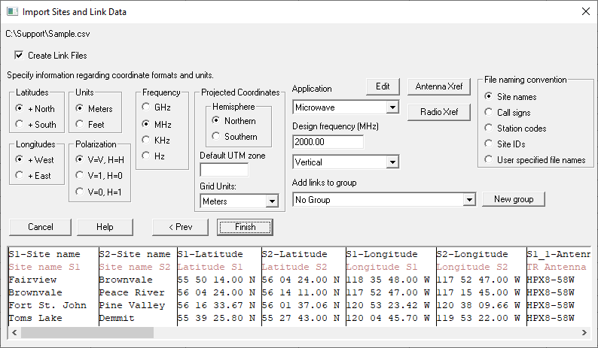Uncheck the Create Link Files checkbox

coord(19,55)
